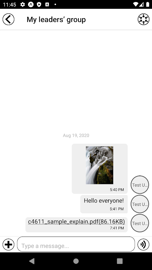The image size is (152, 270).
Task: Tap Test U... avatar beside Hello everyone
Action: 140,204
